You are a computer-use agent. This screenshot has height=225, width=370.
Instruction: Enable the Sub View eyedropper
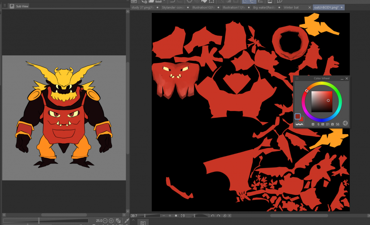tap(127, 221)
